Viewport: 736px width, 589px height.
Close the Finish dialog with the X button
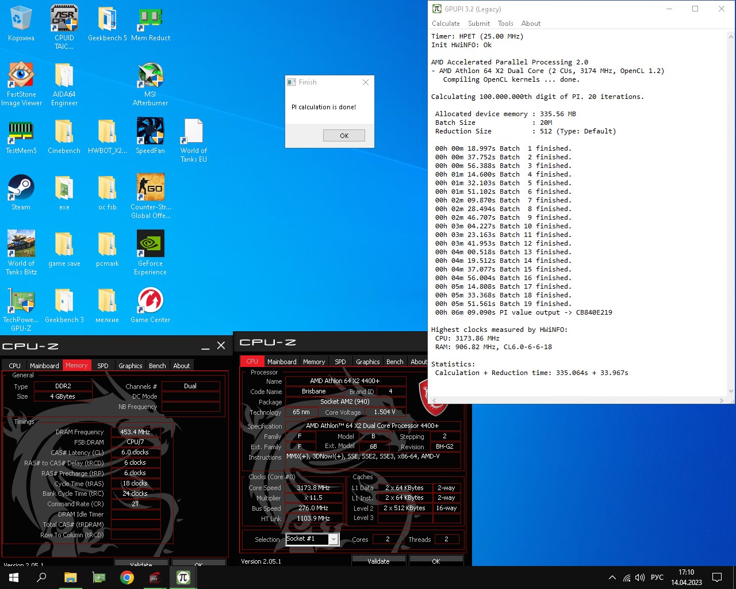366,82
